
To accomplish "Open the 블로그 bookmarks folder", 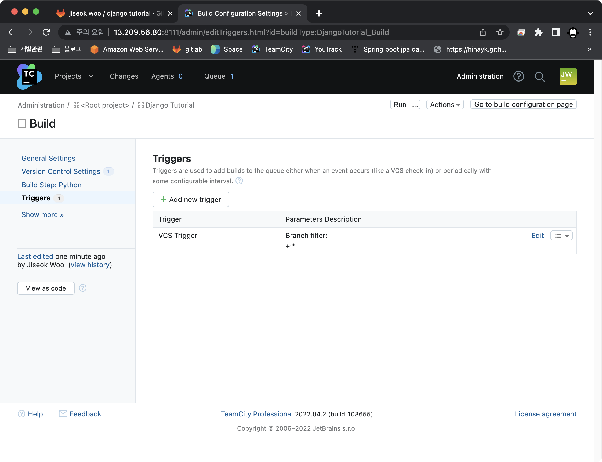I will [x=66, y=49].
